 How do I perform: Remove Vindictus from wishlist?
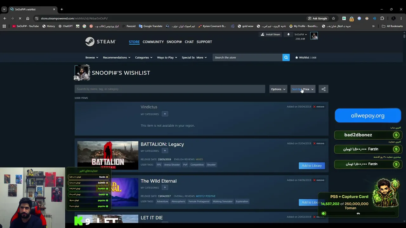tap(318, 107)
